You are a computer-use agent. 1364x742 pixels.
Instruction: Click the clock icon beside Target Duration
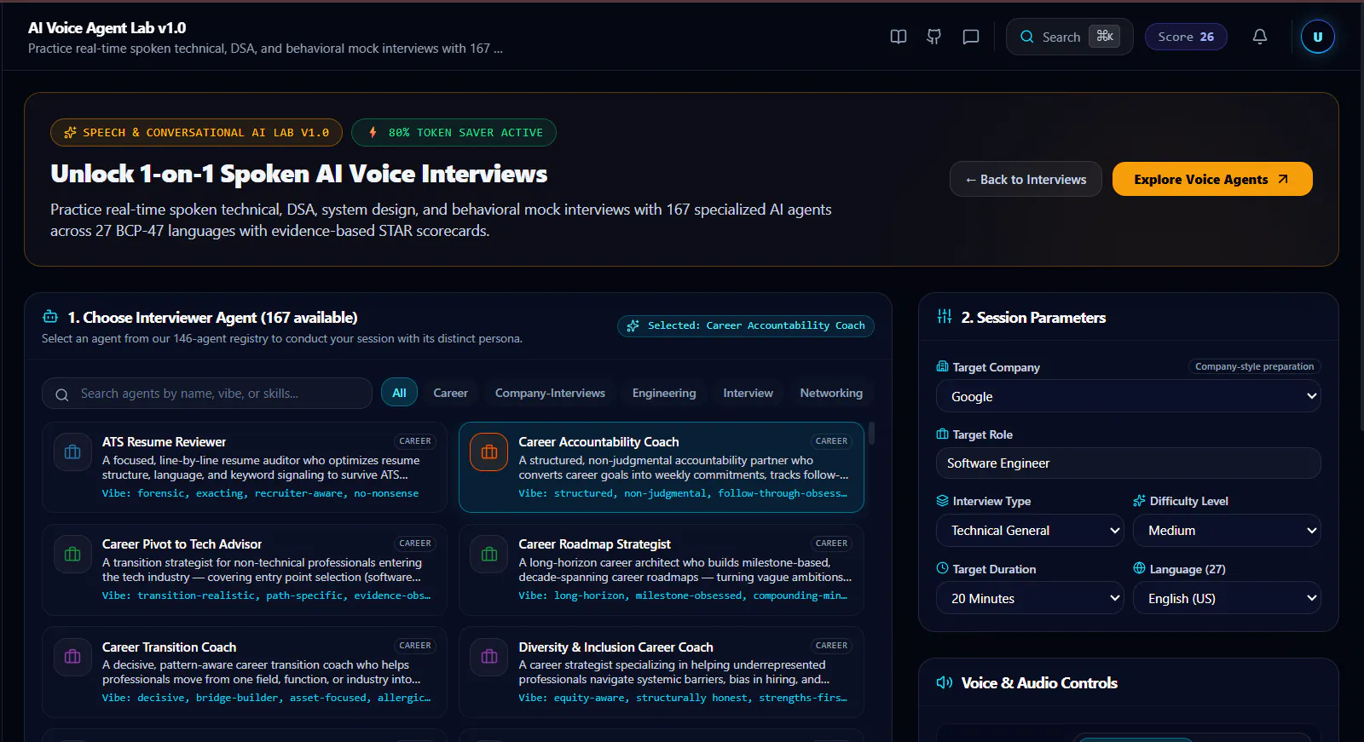coord(942,568)
